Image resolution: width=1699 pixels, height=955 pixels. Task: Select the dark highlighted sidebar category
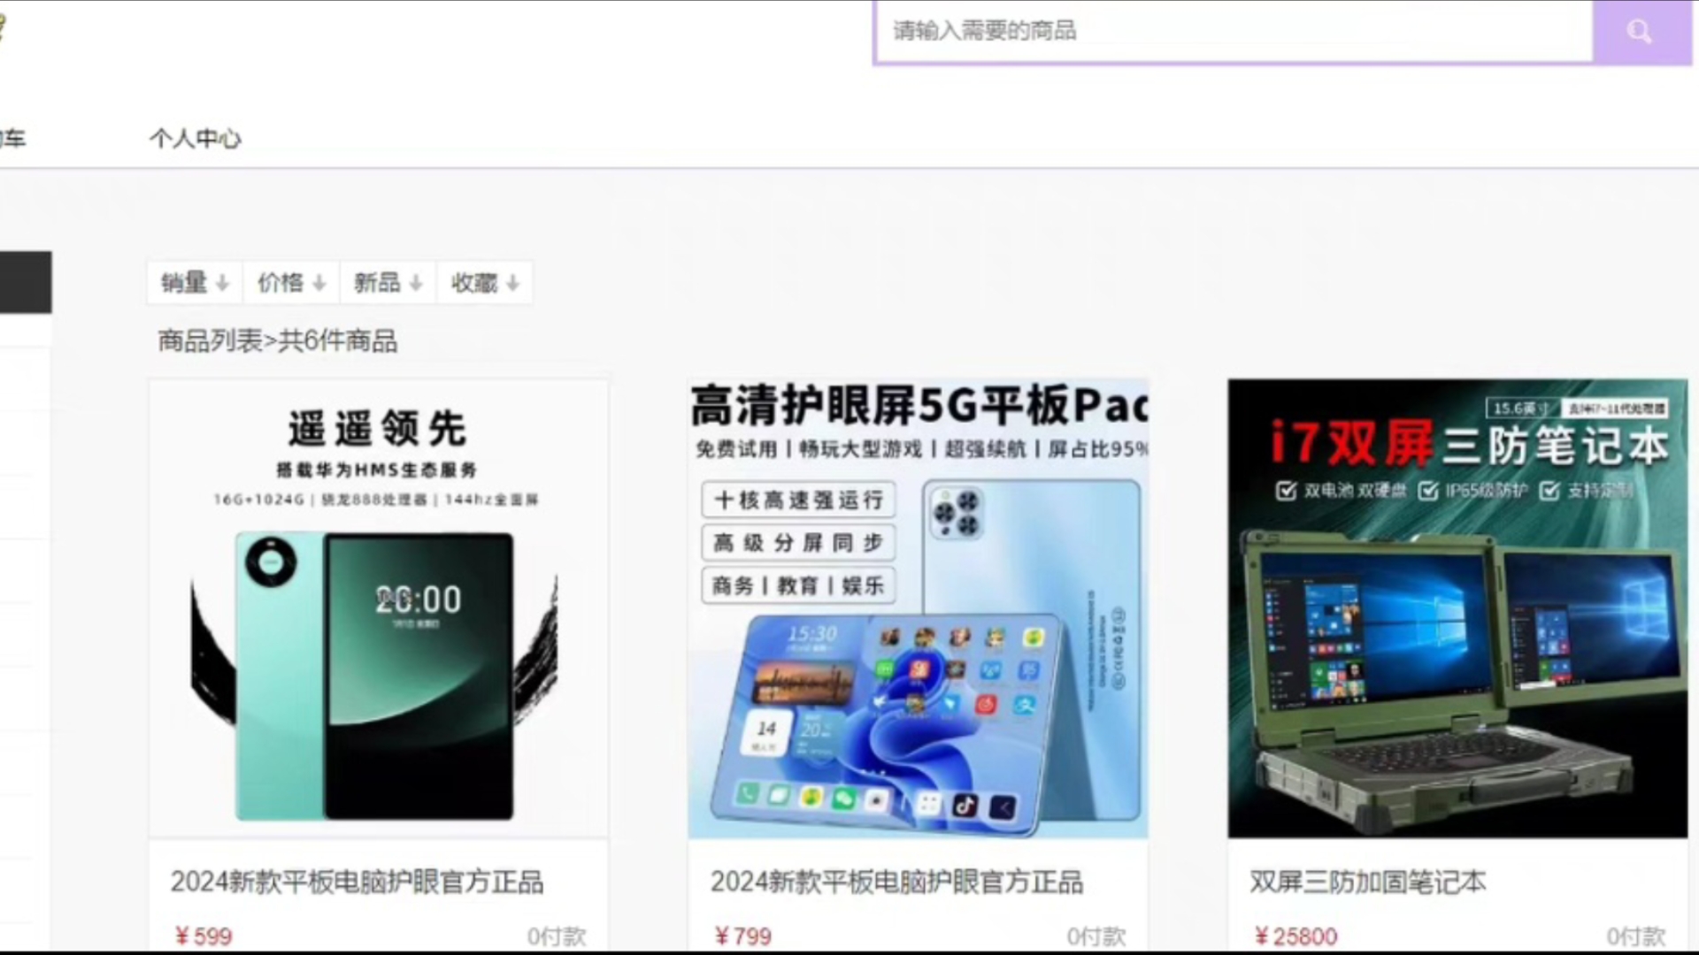click(26, 282)
